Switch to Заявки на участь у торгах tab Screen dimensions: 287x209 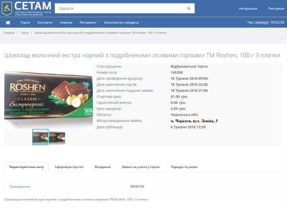[141, 167]
